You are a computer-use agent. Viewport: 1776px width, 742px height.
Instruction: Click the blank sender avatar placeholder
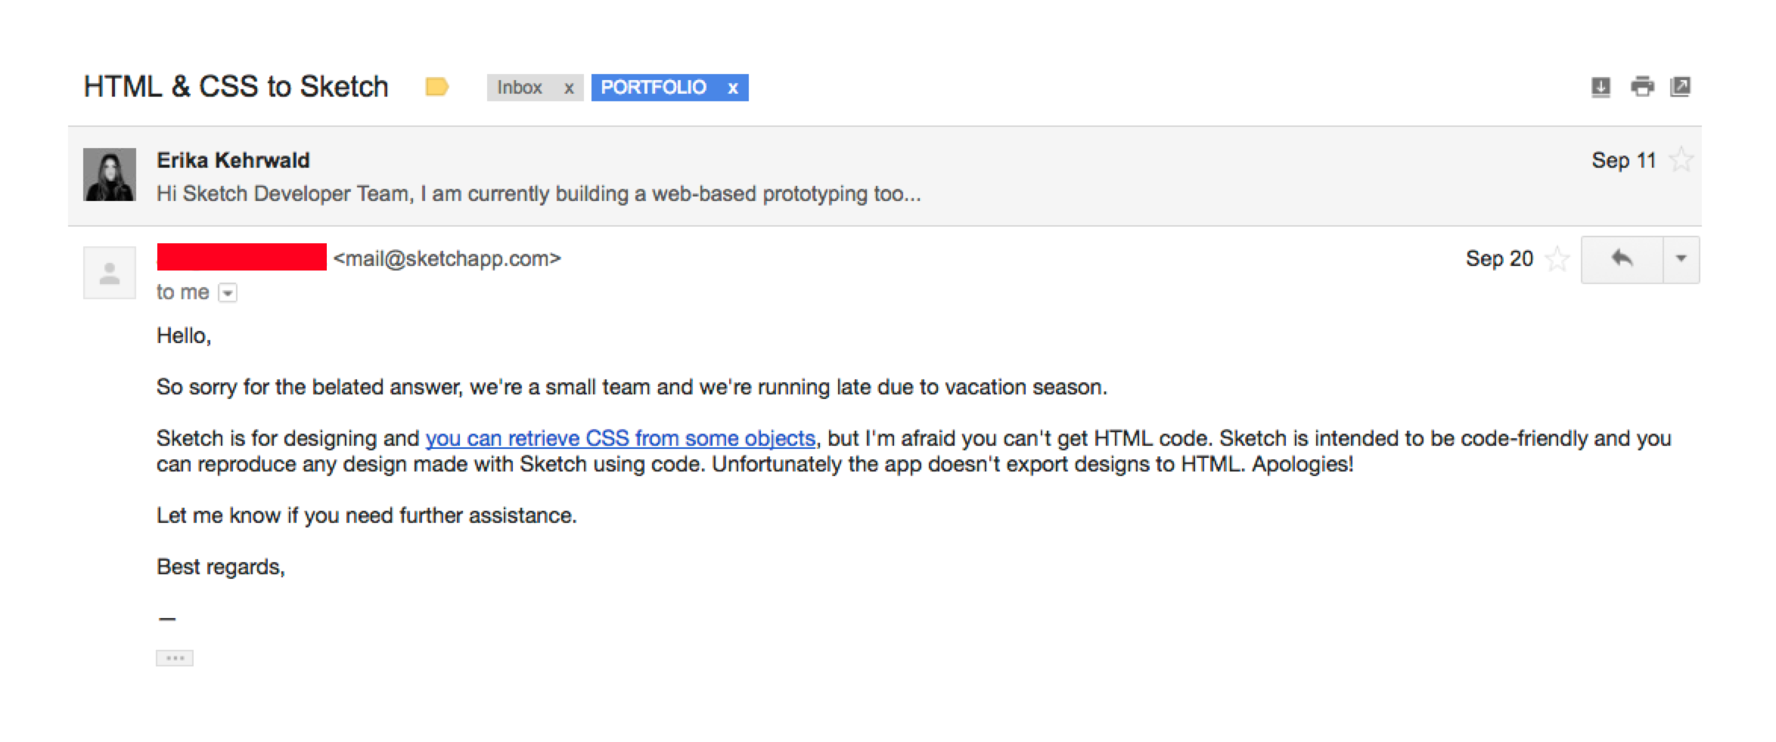[110, 273]
